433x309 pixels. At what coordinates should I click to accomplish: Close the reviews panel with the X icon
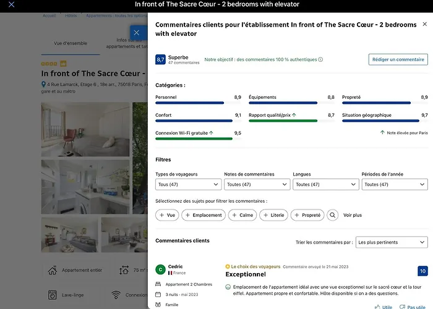point(425,24)
